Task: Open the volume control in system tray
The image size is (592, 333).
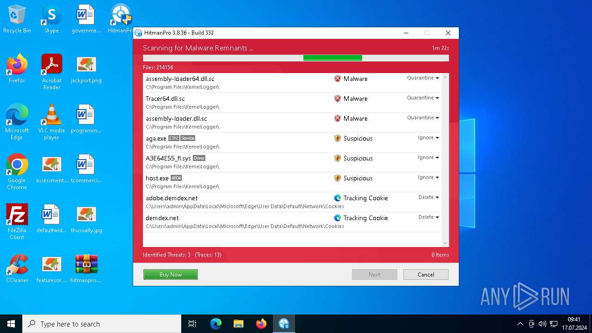Action: tap(543, 324)
